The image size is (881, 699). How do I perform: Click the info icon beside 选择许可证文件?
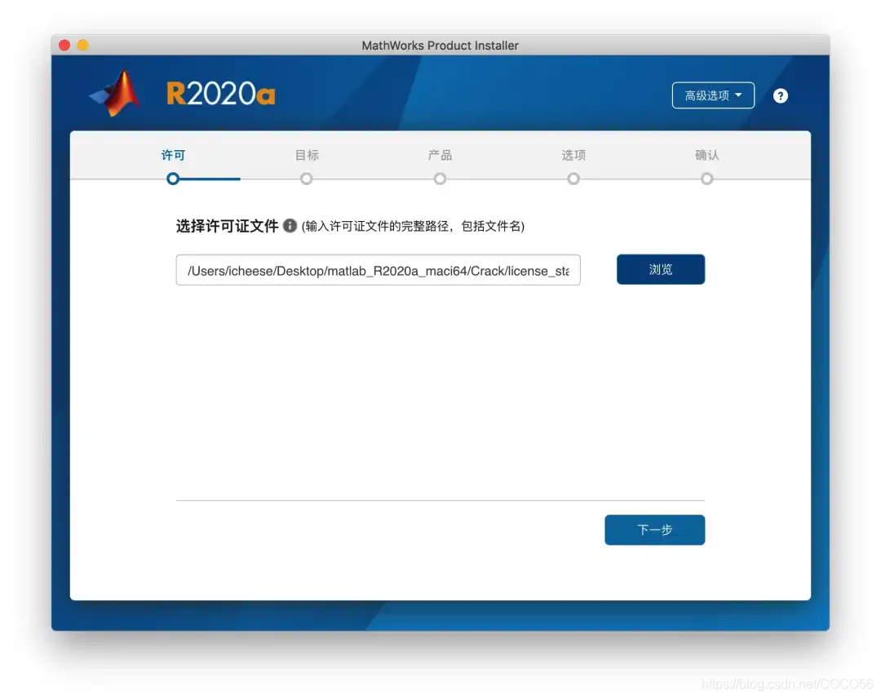(x=290, y=226)
